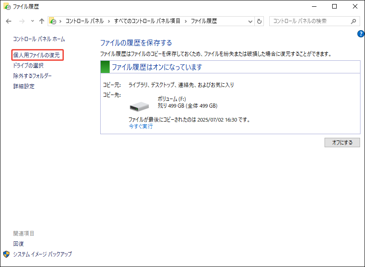Refresh the File History page
The image size is (365, 267).
click(259, 22)
